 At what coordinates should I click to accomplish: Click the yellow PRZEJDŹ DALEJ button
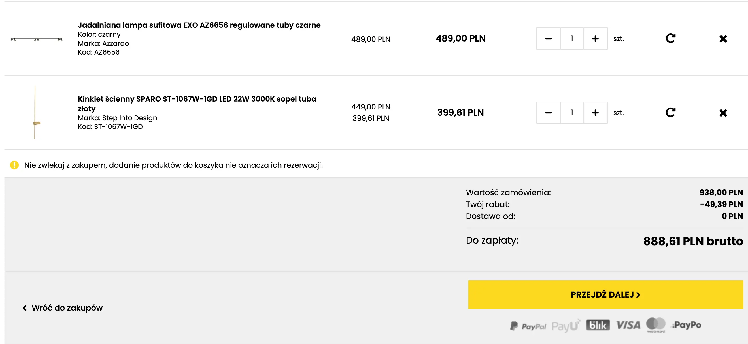[x=605, y=294]
